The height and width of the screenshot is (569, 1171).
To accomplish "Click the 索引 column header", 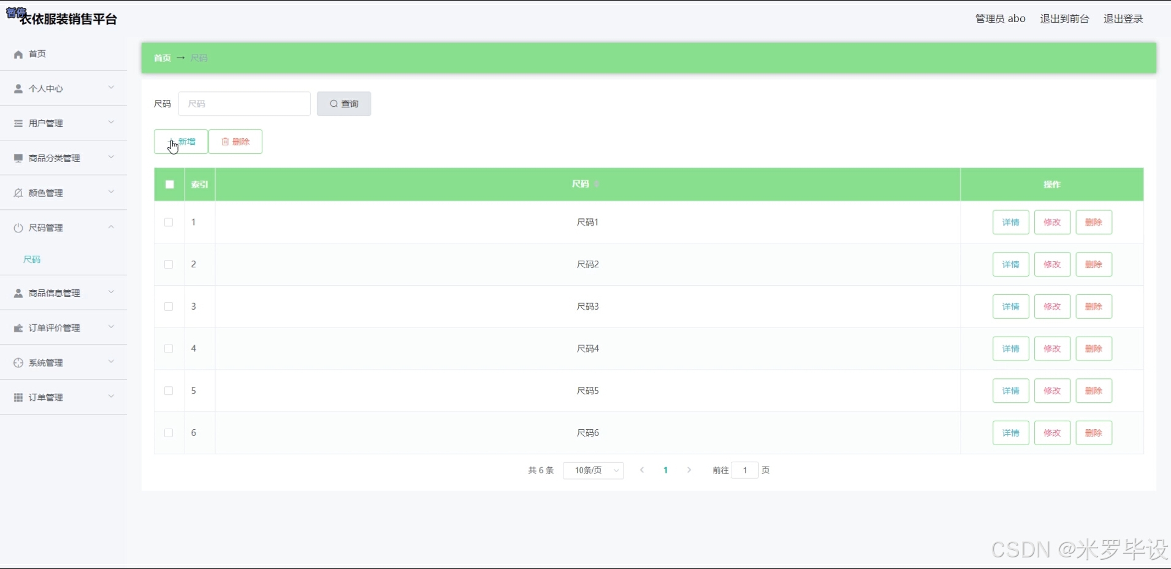I will (x=200, y=184).
